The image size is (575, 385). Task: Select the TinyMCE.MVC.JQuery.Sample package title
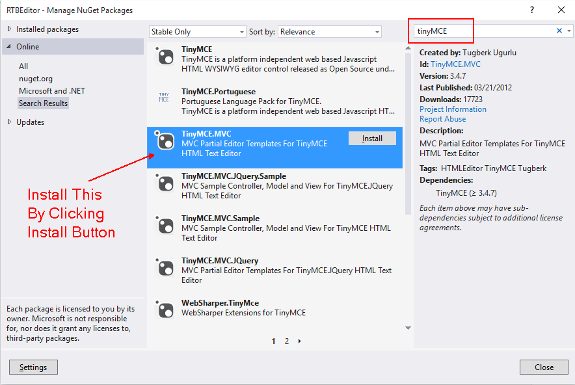(234, 176)
